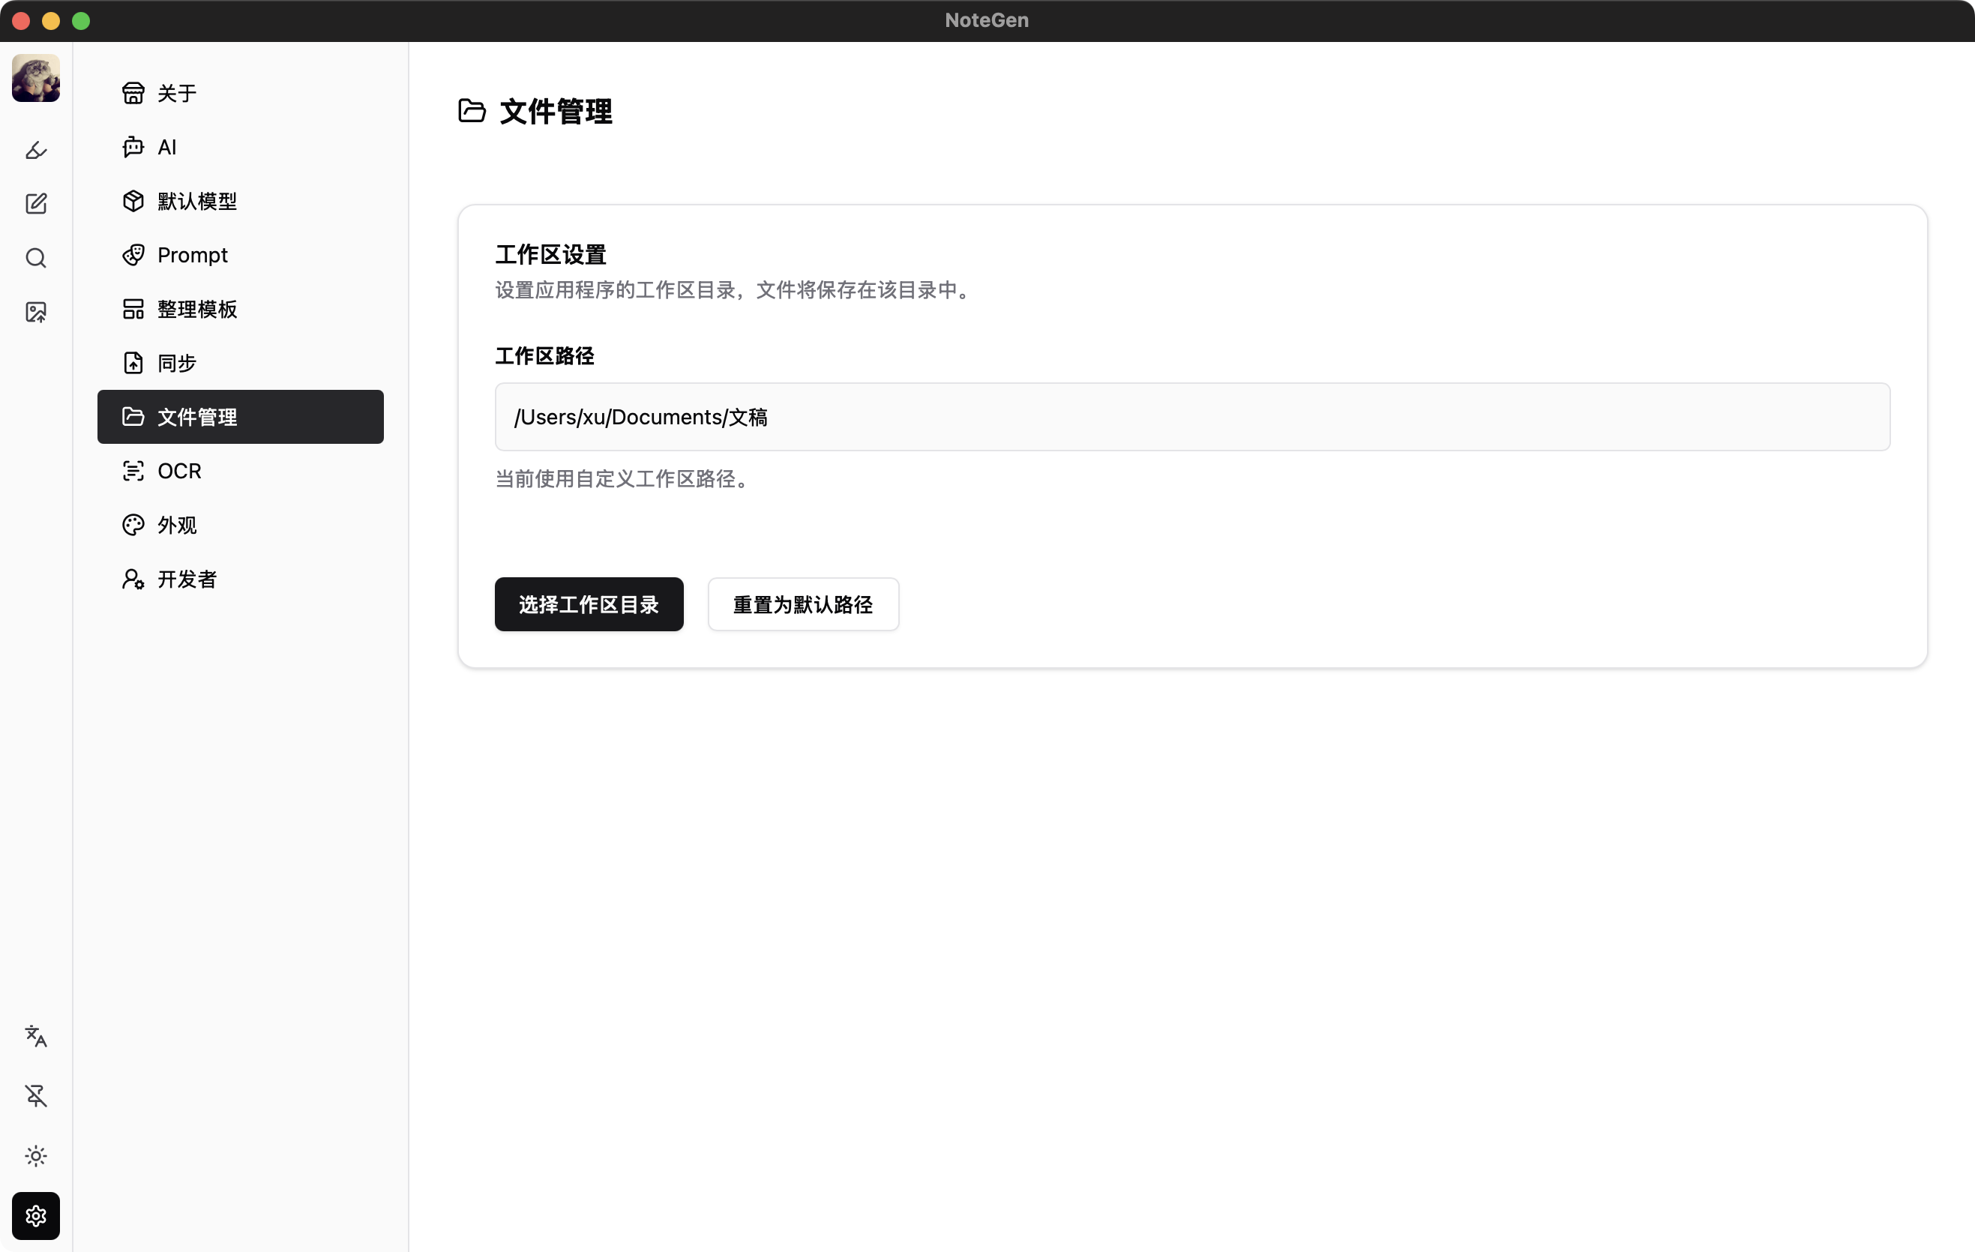Open the 开发者 settings section

240,580
